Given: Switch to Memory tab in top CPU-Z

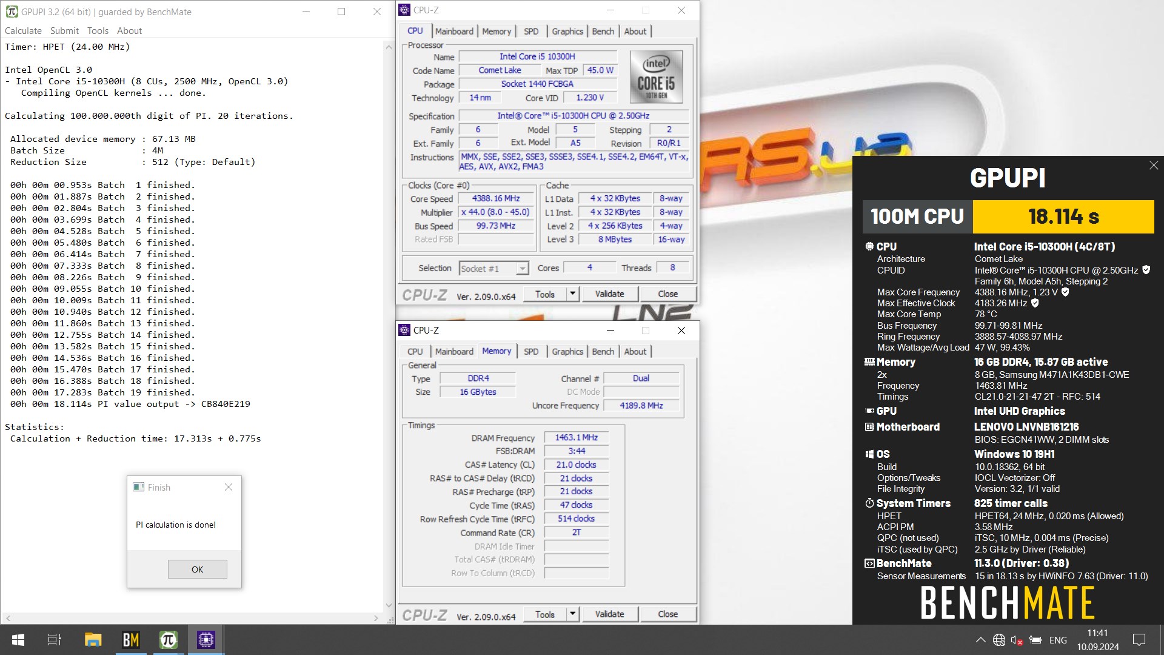Looking at the screenshot, I should (x=497, y=32).
